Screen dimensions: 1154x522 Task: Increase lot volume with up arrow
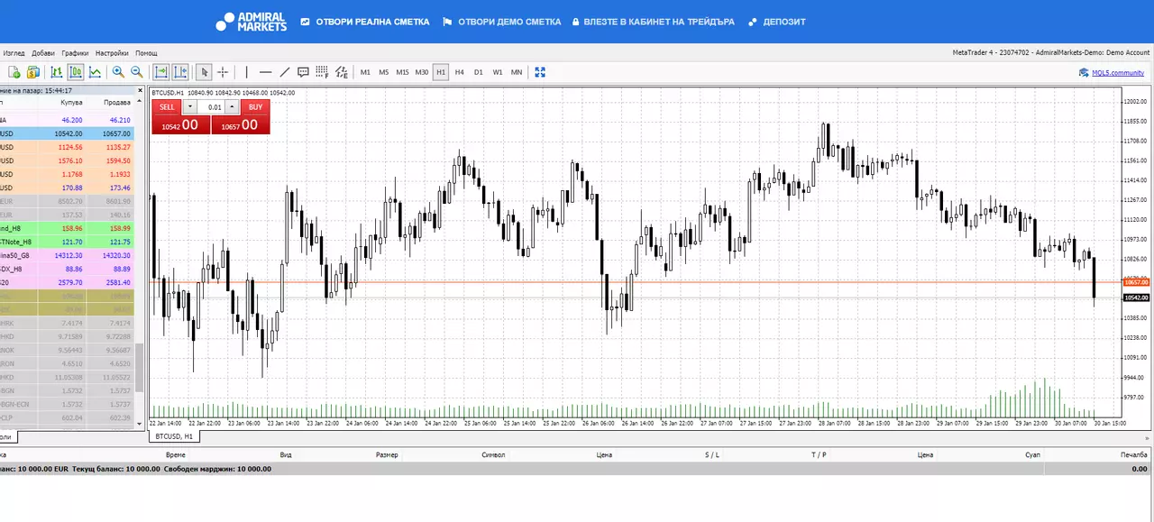[x=233, y=106]
